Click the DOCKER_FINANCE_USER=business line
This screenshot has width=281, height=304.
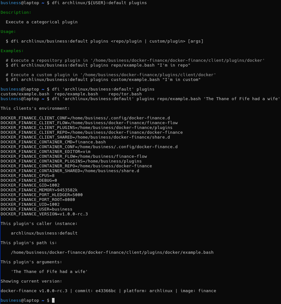pos(37,209)
